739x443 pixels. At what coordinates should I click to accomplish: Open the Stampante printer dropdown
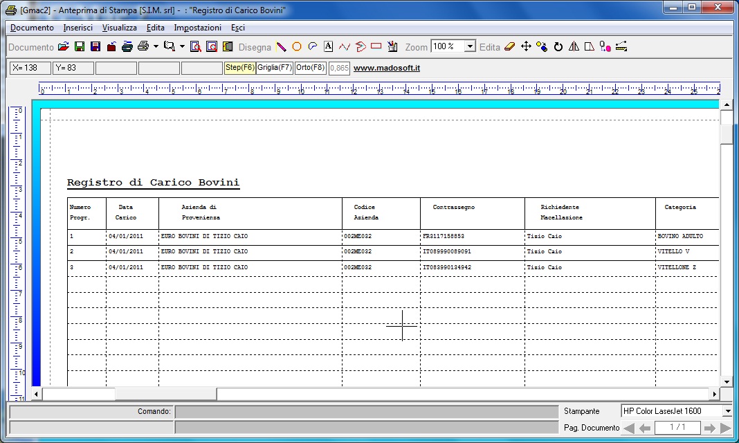(728, 411)
